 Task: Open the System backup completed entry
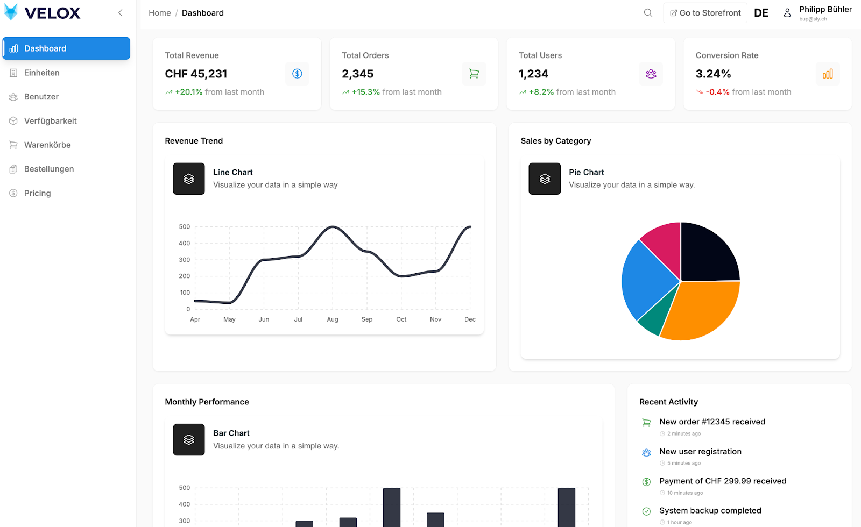point(710,511)
